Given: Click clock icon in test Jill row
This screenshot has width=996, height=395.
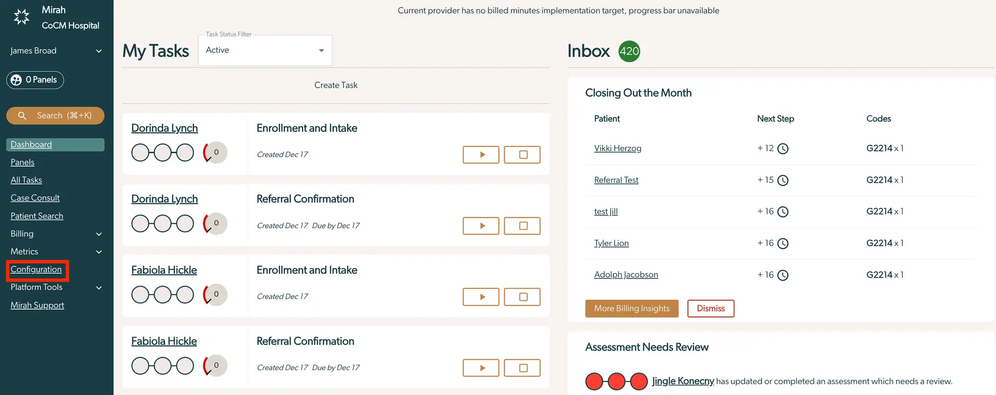Looking at the screenshot, I should [783, 212].
